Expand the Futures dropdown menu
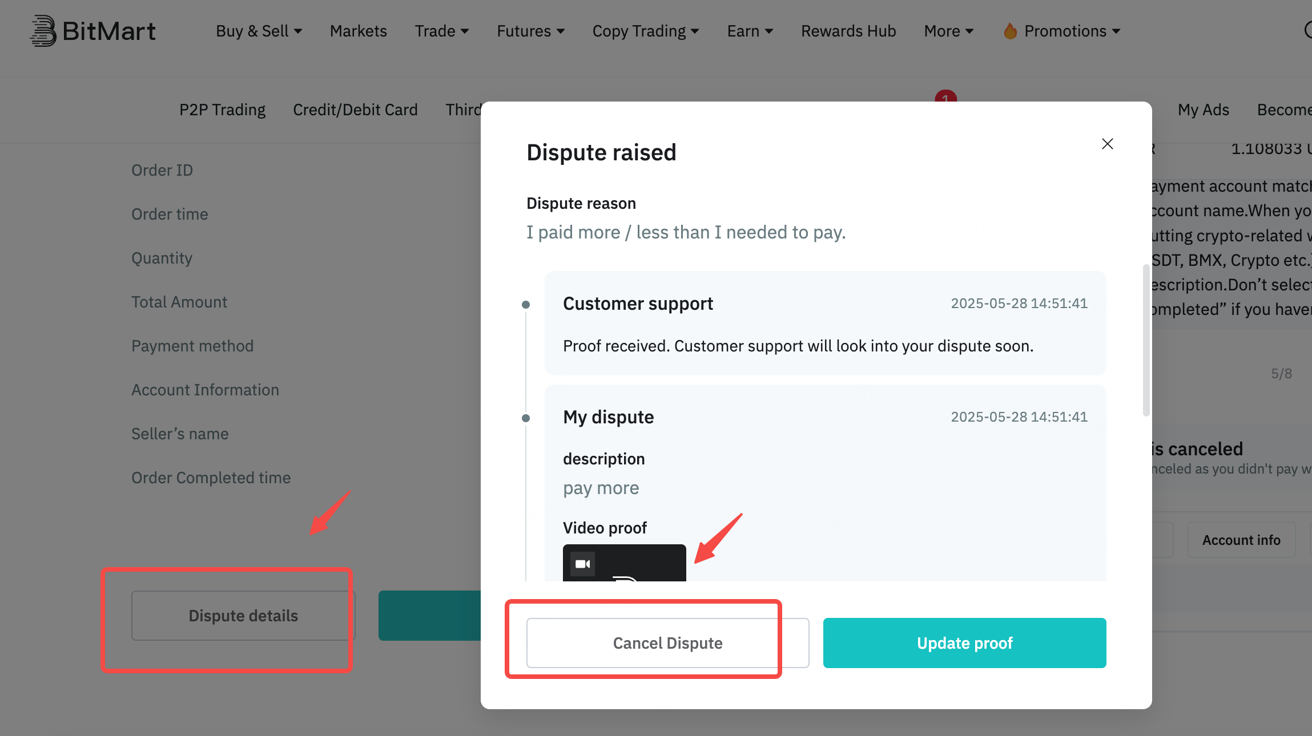This screenshot has width=1312, height=736. 530,31
